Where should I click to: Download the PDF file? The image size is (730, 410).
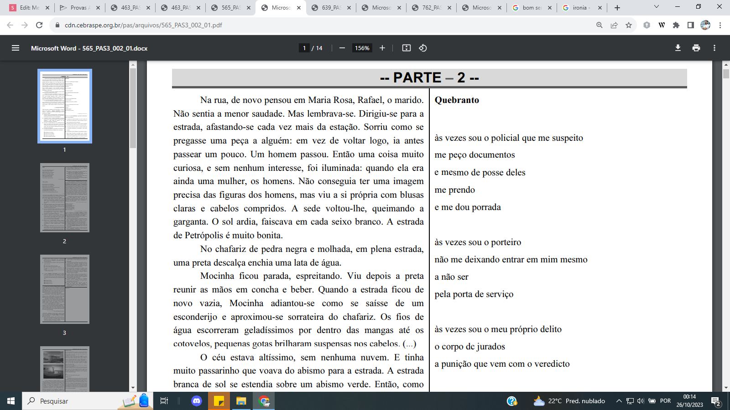pos(678,48)
